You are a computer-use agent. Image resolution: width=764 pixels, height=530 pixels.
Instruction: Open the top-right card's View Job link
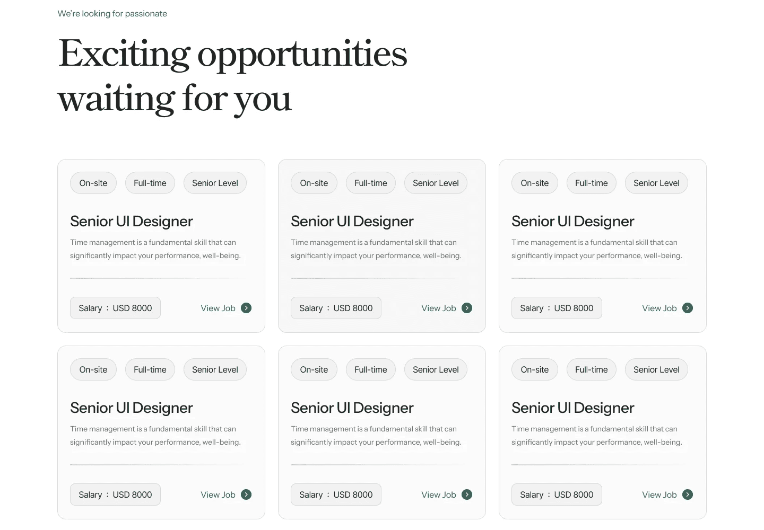point(659,308)
